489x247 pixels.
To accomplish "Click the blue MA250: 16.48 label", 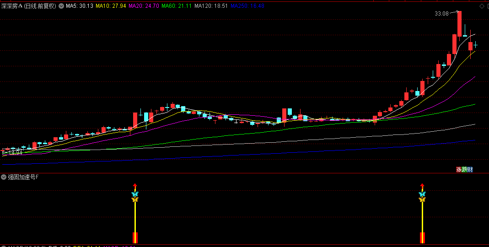I will [x=247, y=6].
